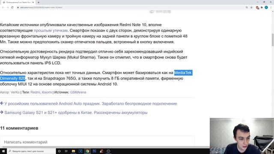The image size is (274, 154).
Task: Open previous article about Android Auto
Action: click(91, 104)
